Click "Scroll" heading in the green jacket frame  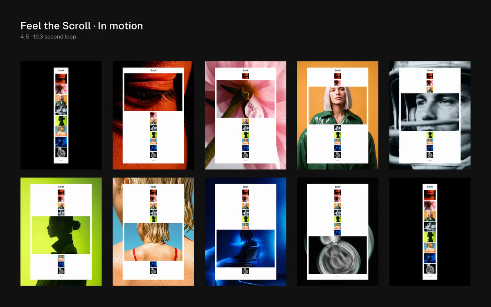coord(338,70)
